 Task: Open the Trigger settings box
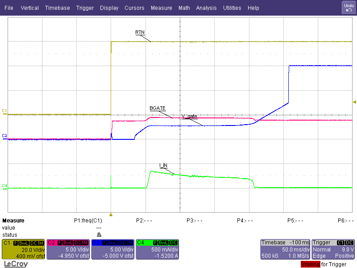(333, 249)
